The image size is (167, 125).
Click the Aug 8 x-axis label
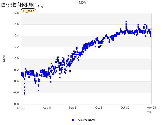click(47, 108)
